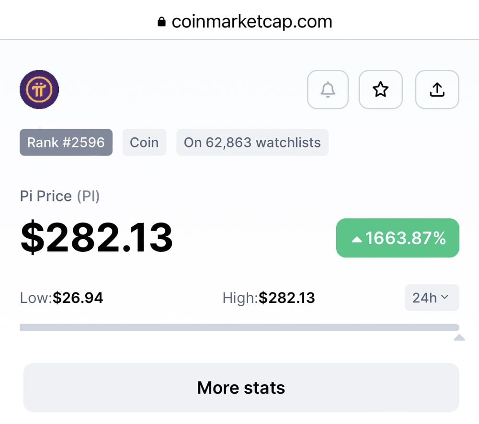Expand the More stats section
The image size is (479, 424).
tap(241, 388)
